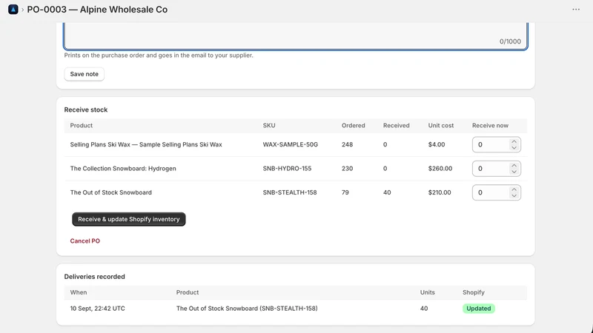The image size is (593, 333).
Task: Decrease receive quantity for SNB-STEALTH-158
Action: point(514,195)
